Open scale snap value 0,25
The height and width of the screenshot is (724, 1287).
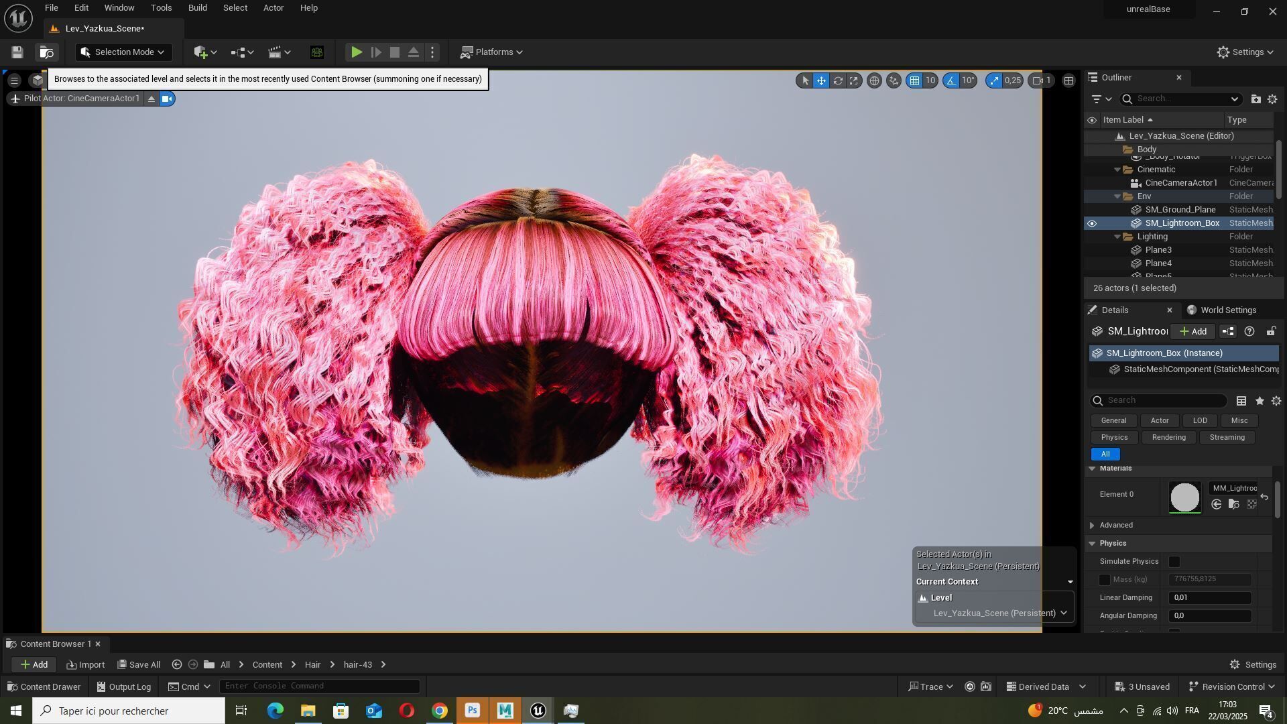coord(1013,80)
